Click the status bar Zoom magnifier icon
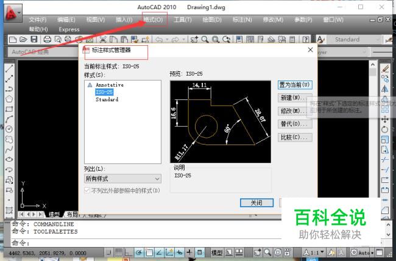The height and width of the screenshot is (261, 396). pos(267,252)
